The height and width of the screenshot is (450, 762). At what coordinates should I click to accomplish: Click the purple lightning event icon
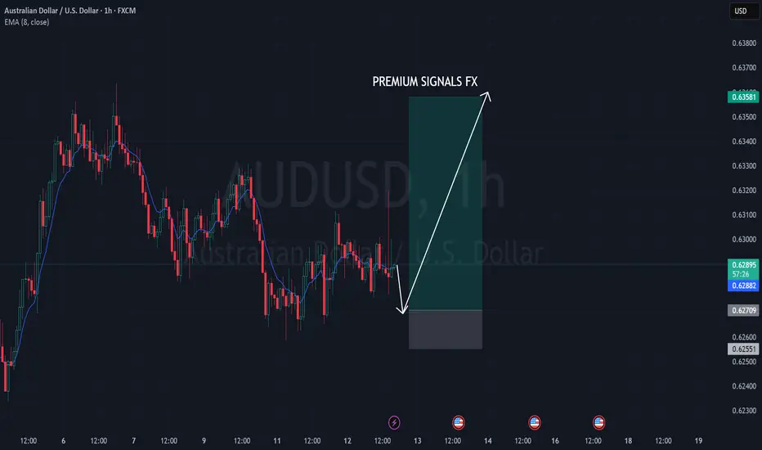click(x=394, y=422)
